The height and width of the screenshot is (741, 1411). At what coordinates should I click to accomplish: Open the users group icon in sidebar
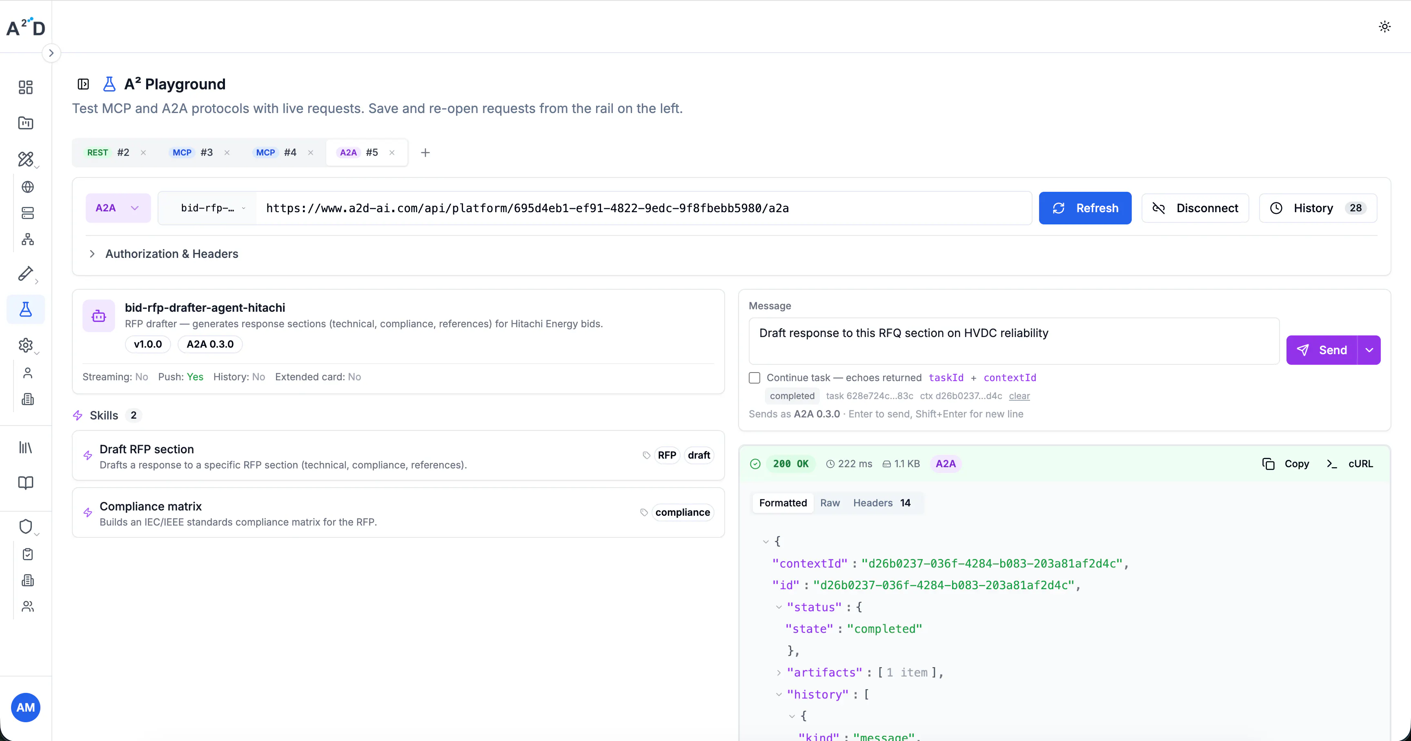(27, 606)
